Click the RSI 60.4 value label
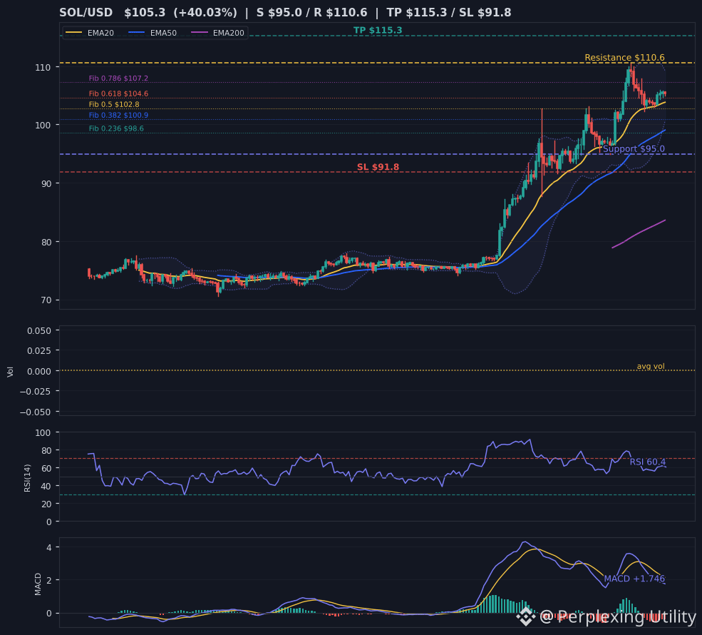 [x=647, y=462]
